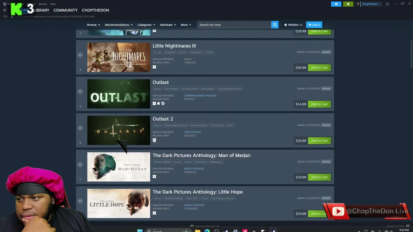Open the Games menu
The image size is (413, 232).
[x=43, y=4]
